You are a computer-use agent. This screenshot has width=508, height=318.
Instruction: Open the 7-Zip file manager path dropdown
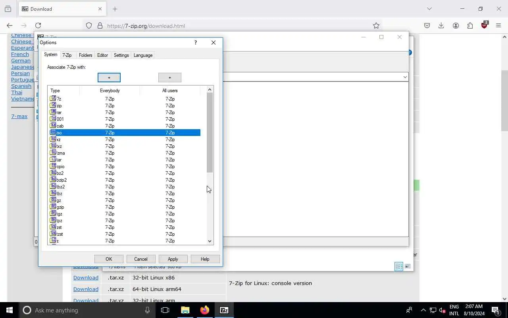click(x=405, y=77)
